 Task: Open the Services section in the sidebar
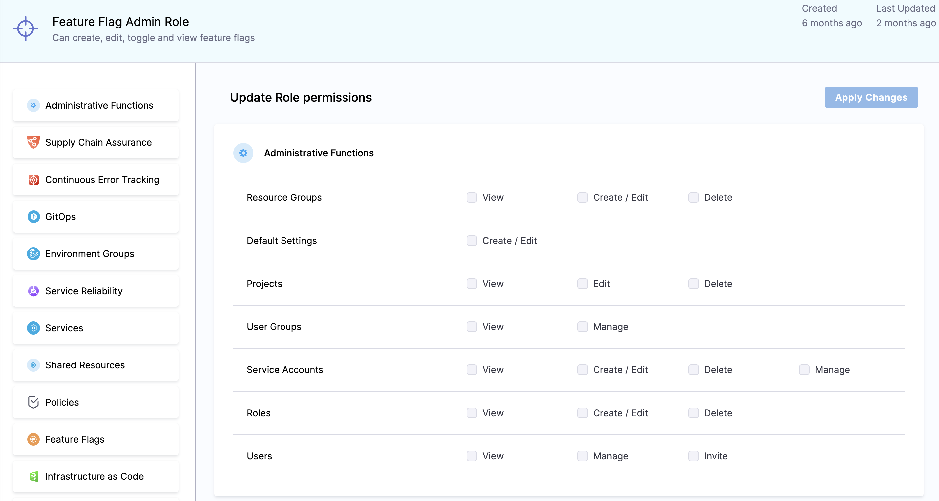click(x=64, y=328)
